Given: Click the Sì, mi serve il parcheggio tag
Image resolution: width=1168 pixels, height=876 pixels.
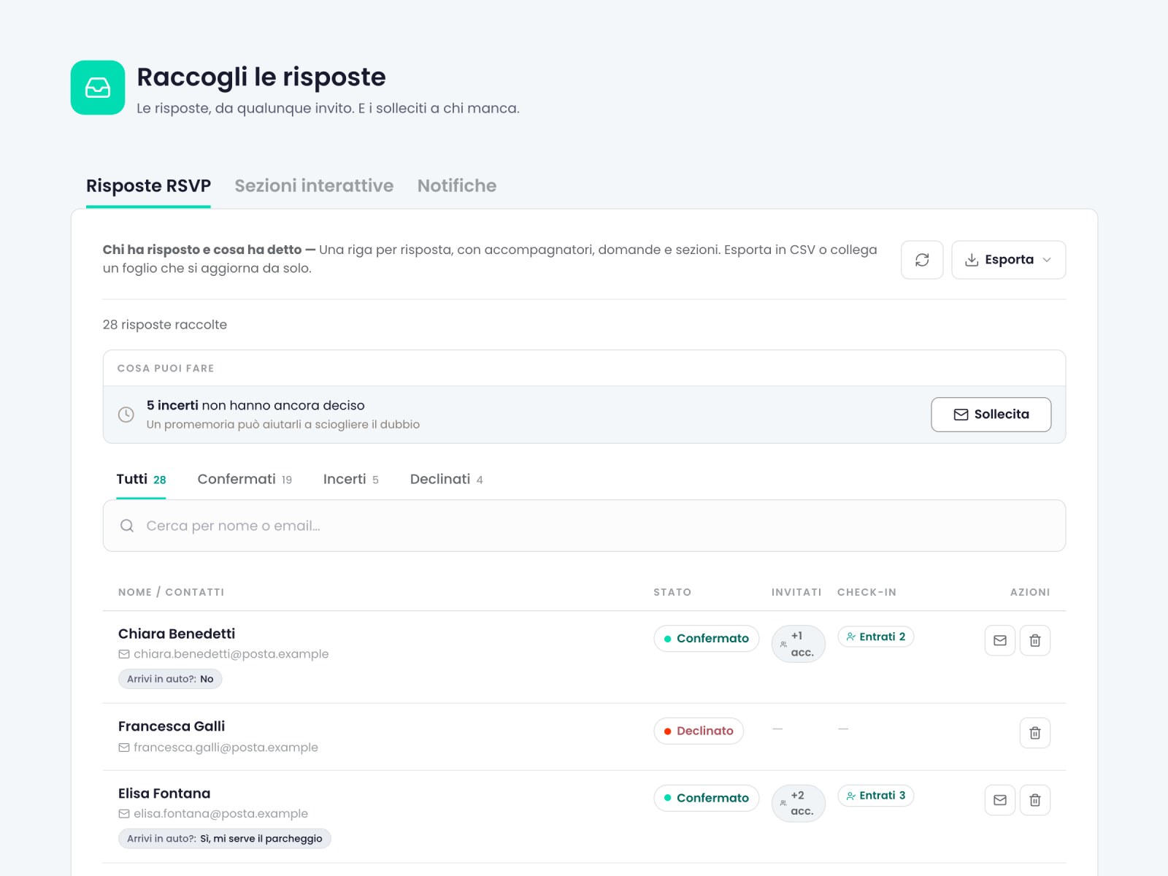Looking at the screenshot, I should click(x=225, y=839).
